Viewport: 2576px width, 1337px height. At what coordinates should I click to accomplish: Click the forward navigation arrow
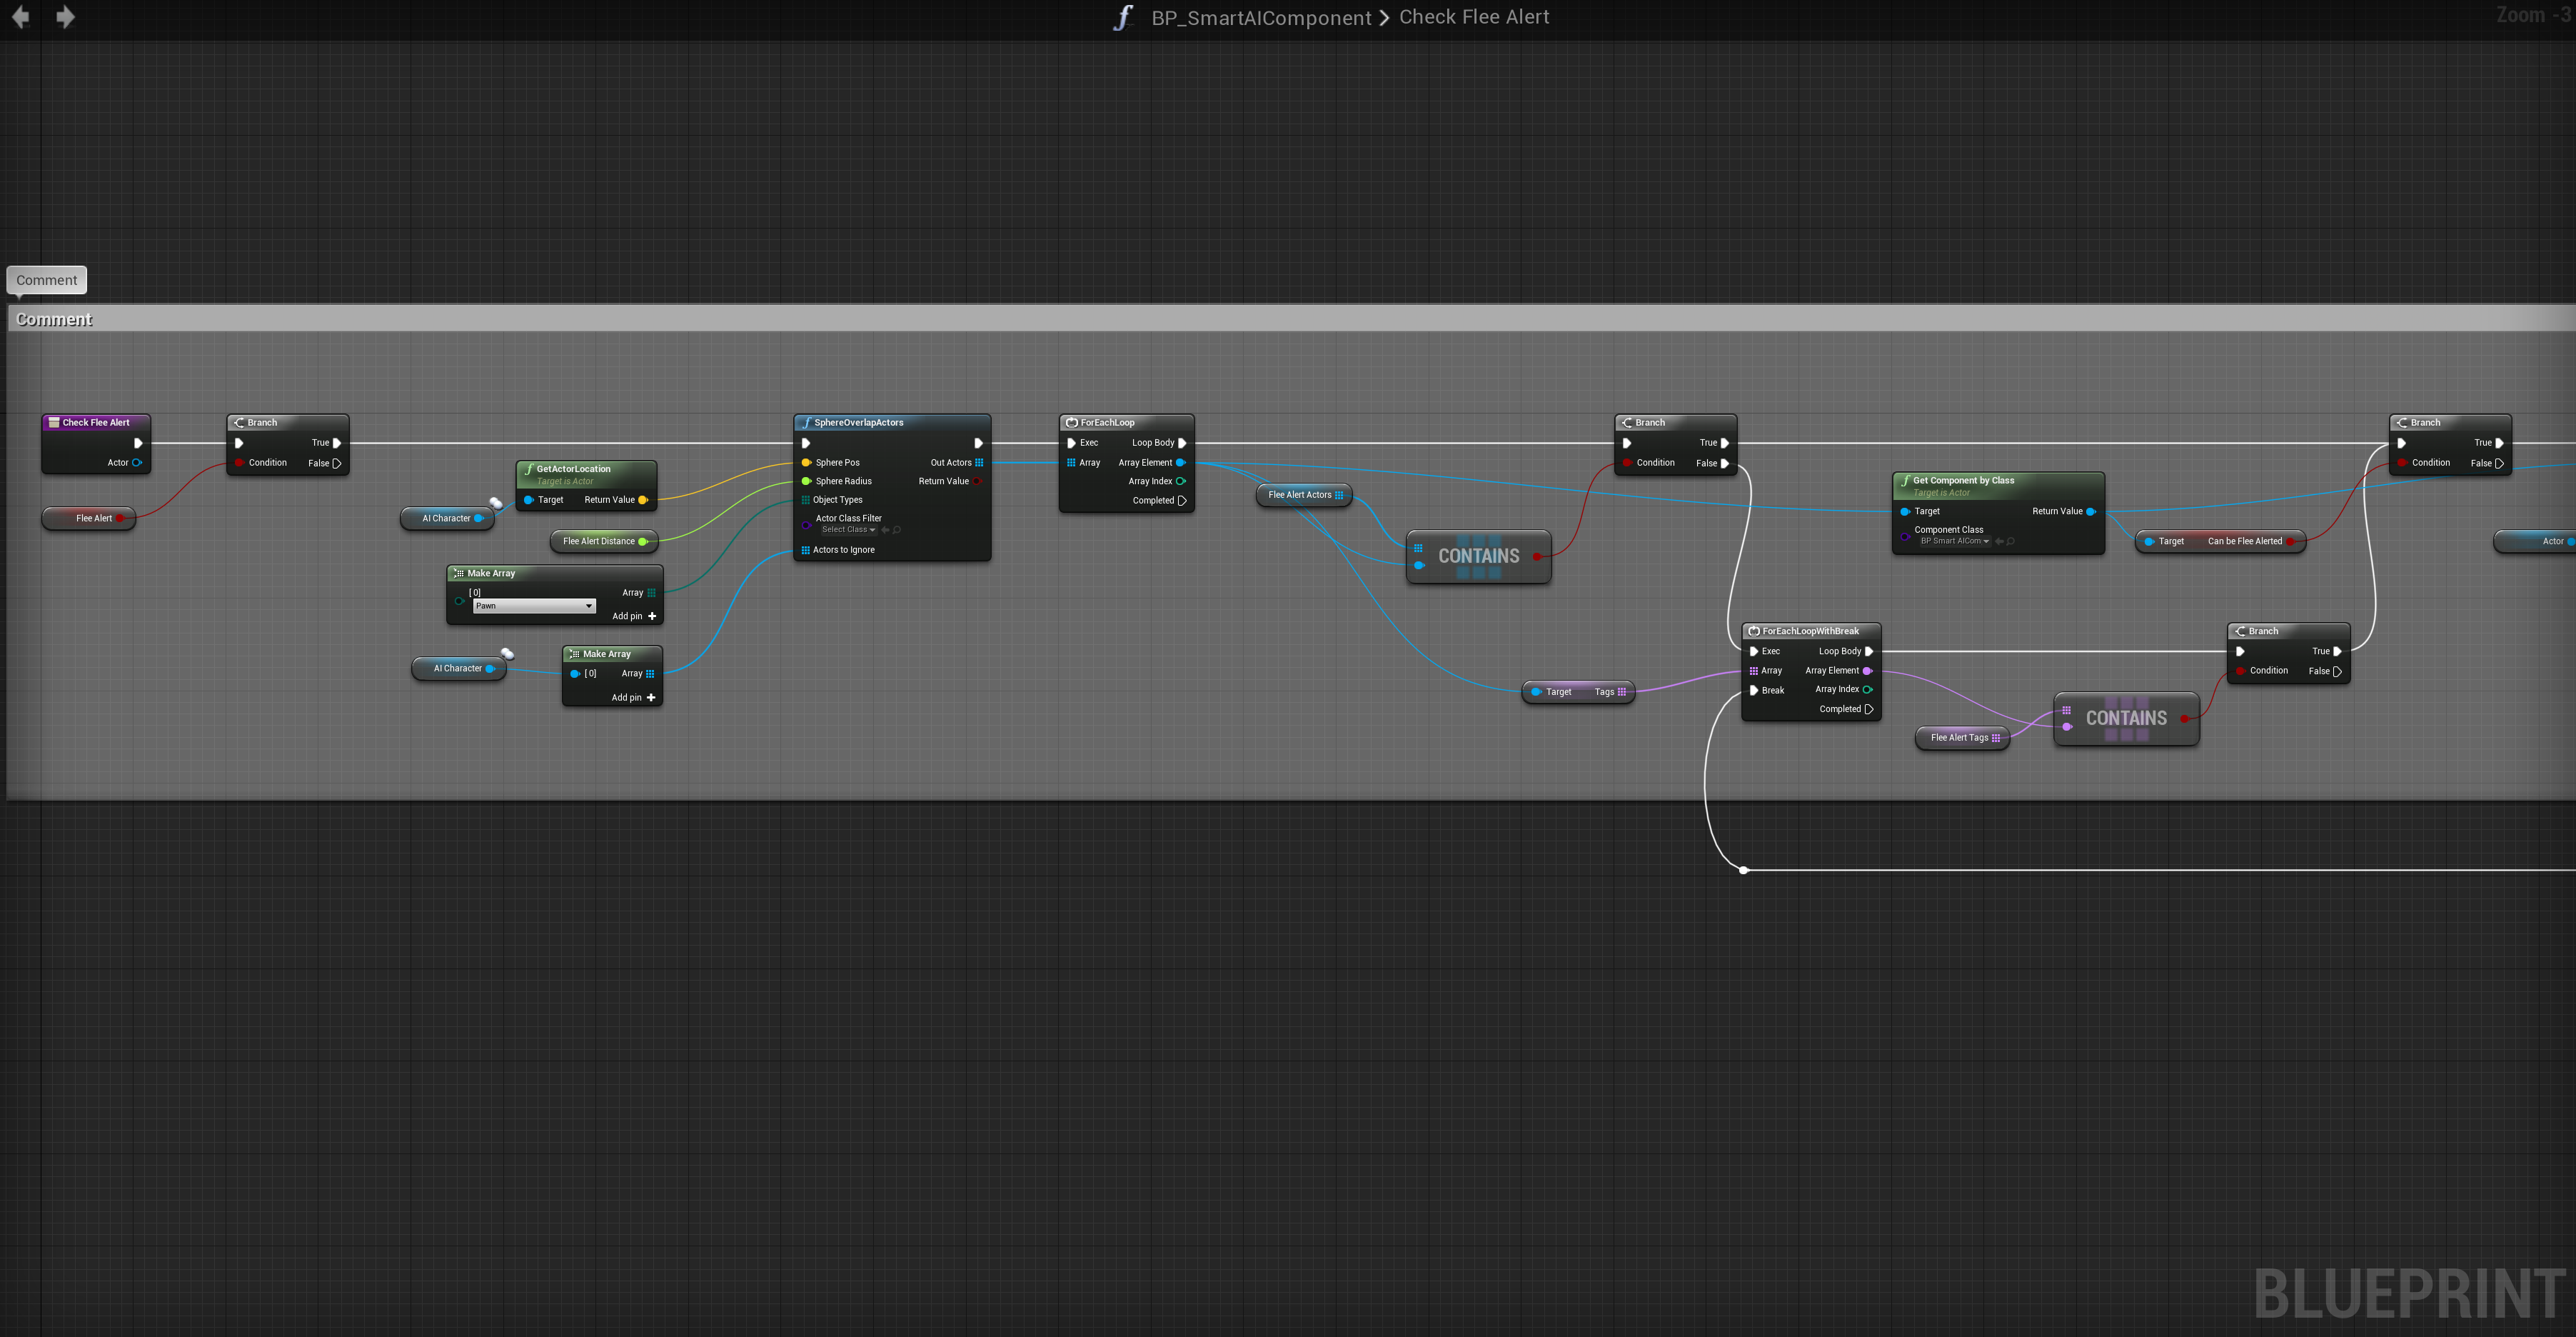point(65,17)
